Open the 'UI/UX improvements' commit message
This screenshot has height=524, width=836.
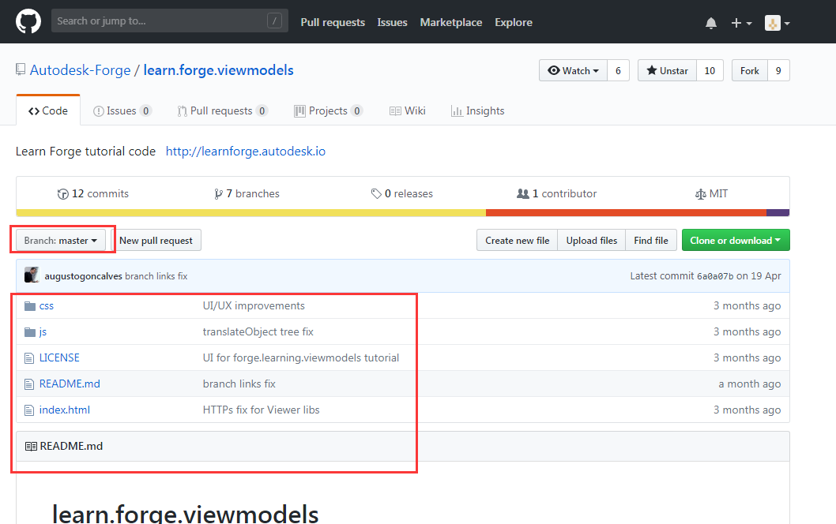click(x=254, y=305)
